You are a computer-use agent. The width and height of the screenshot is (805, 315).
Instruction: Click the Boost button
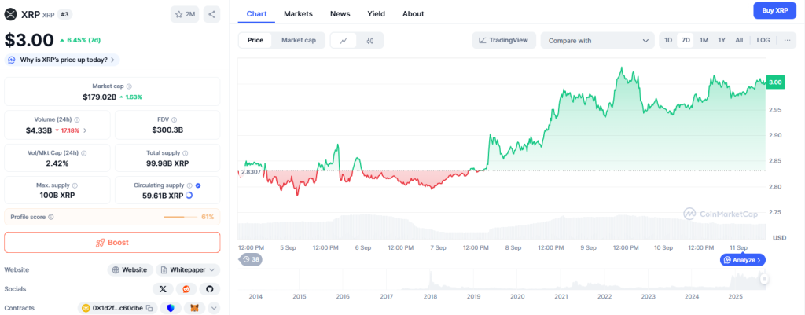[112, 242]
